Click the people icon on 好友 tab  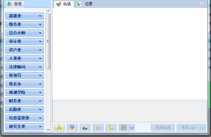(x=9, y=4)
